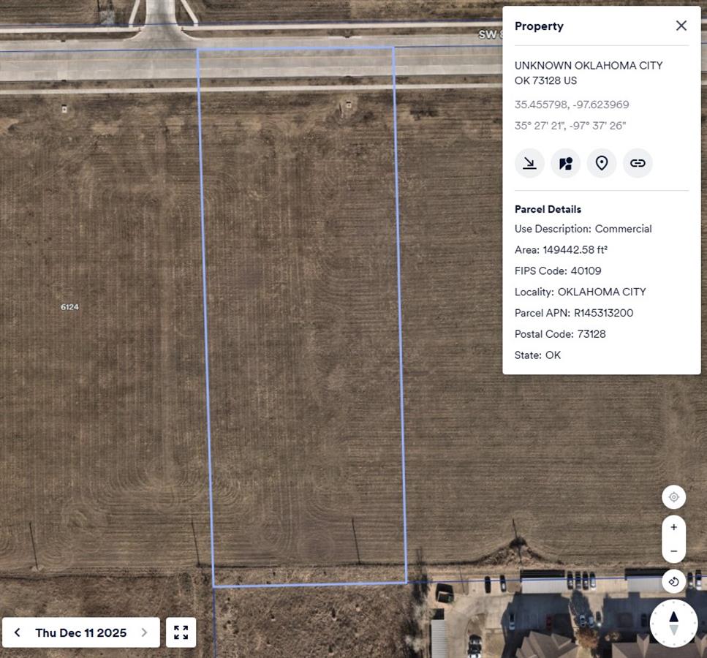Reset map north using the compass

(x=673, y=624)
